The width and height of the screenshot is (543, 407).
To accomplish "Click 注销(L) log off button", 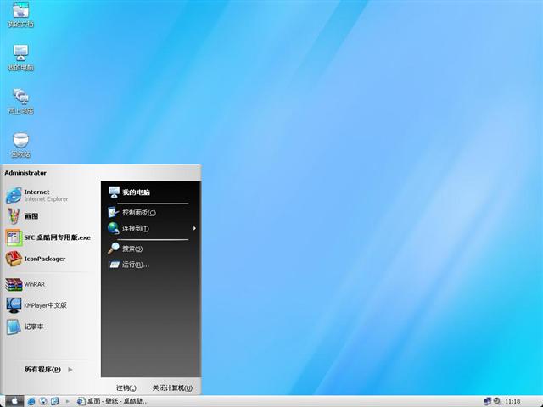I will pyautogui.click(x=126, y=388).
